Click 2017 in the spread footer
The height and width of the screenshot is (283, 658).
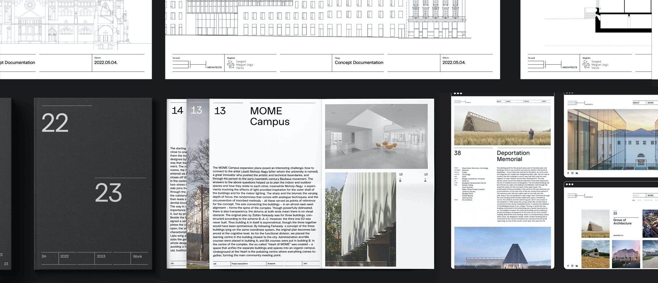point(305,264)
